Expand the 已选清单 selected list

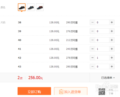[x=108, y=78]
